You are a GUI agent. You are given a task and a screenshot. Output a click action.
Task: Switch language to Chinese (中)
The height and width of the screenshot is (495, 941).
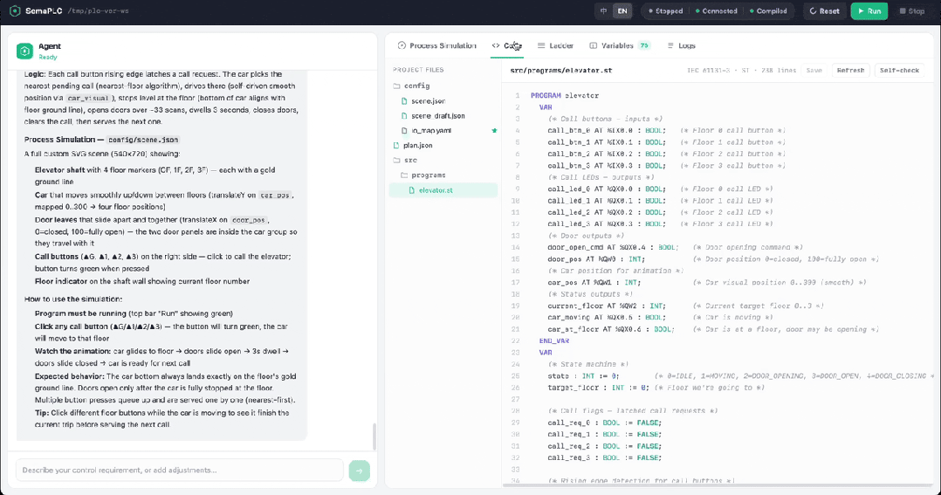click(604, 10)
